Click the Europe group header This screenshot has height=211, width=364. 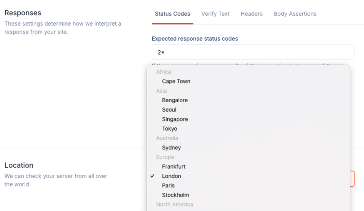coord(165,157)
